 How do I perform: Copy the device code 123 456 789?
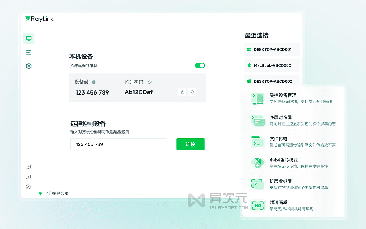[x=93, y=82]
